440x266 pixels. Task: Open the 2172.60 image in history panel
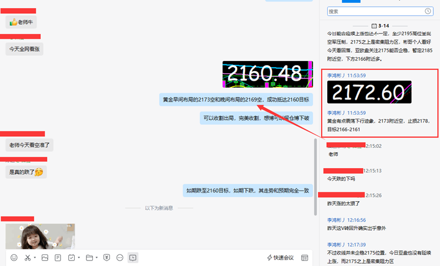pos(369,92)
